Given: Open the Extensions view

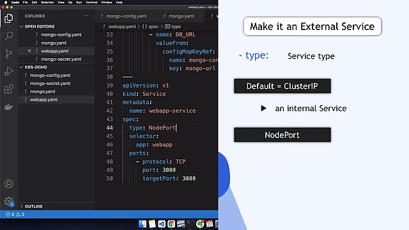Looking at the screenshot, I should coord(9,89).
